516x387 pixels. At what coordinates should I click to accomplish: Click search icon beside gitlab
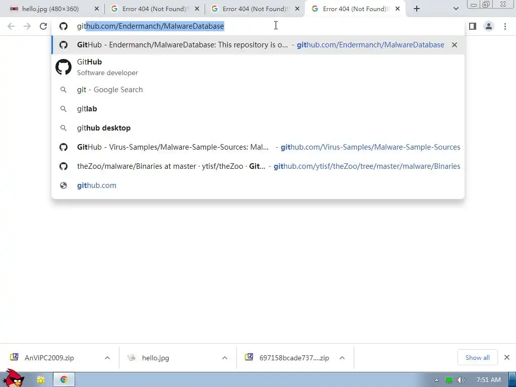63,109
